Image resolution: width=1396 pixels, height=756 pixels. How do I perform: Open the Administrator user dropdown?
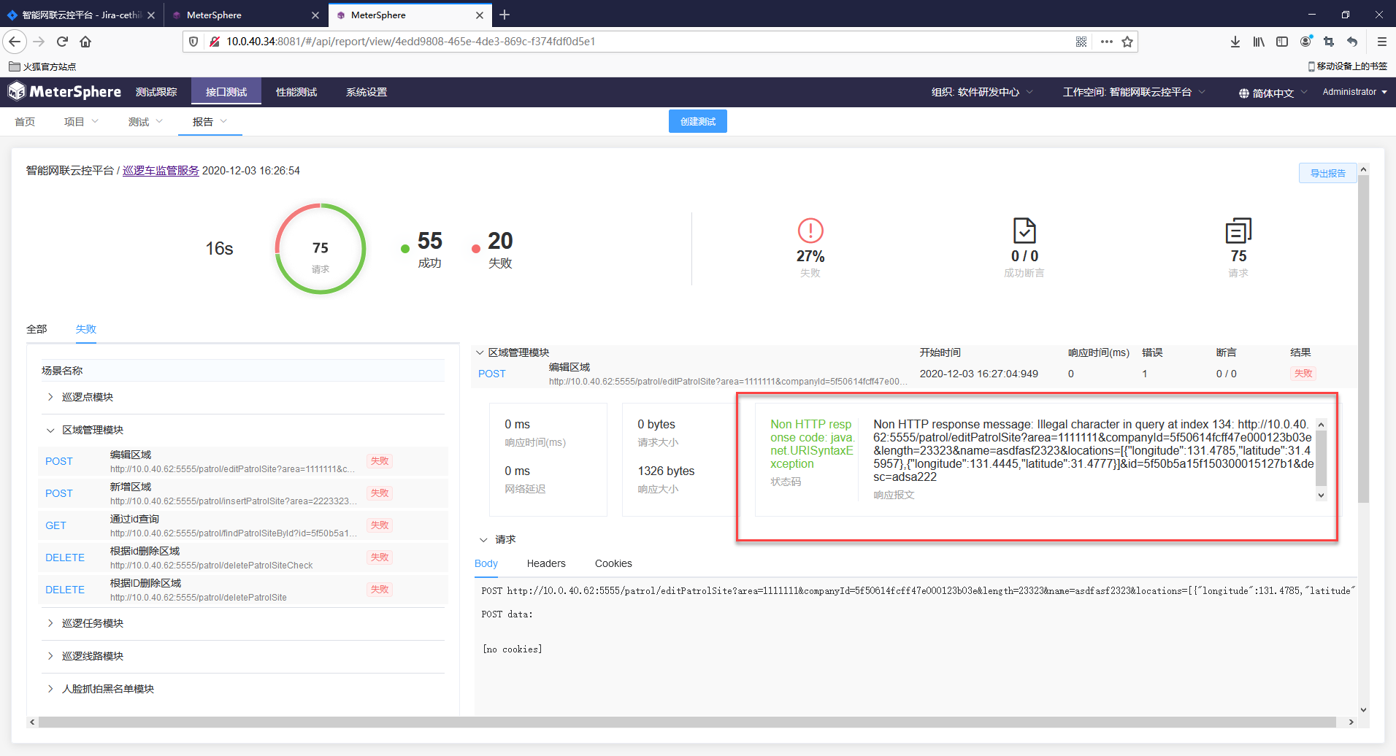pos(1355,92)
